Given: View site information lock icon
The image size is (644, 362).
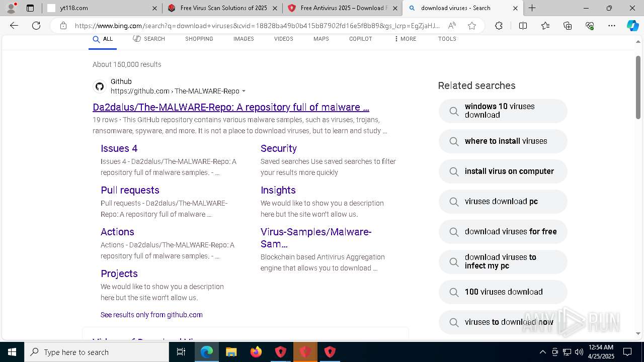Looking at the screenshot, I should tap(63, 26).
